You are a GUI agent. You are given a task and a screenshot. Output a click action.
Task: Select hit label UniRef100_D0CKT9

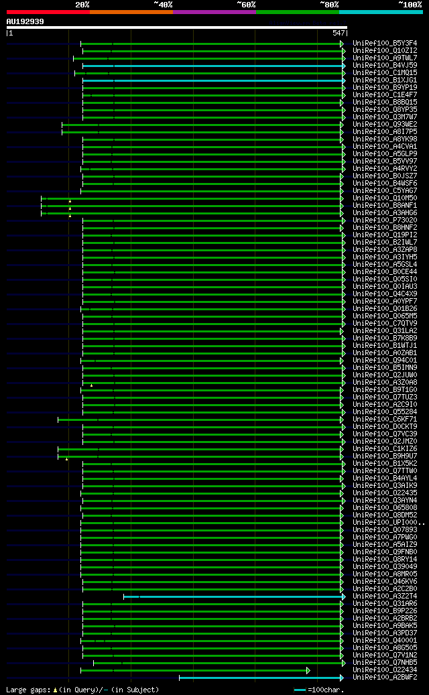(x=385, y=426)
